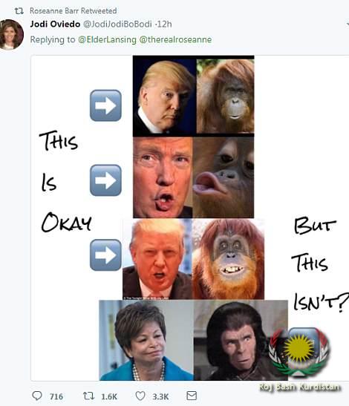This screenshot has width=349, height=406.
Task: Click the yellow sun emblem watermark
Action: pos(299,348)
